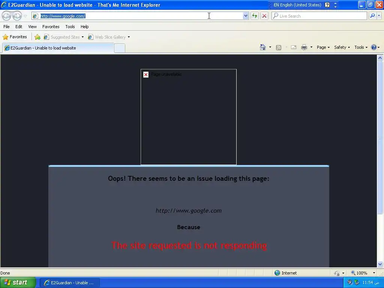Viewport: 384px width, 288px height.
Task: Expand the Web Slice Gallery dropdown arrow
Action: 129,37
